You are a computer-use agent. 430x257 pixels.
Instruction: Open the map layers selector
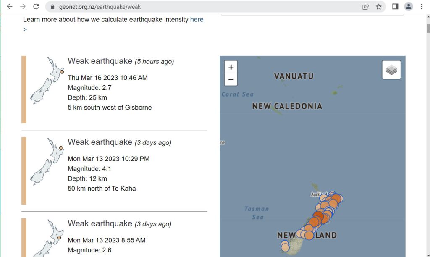click(391, 70)
